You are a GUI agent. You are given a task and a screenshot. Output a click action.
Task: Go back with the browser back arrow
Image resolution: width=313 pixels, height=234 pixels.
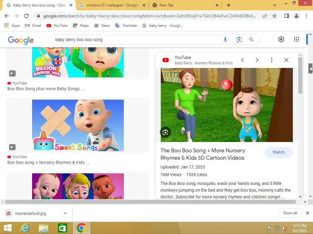coord(7,16)
